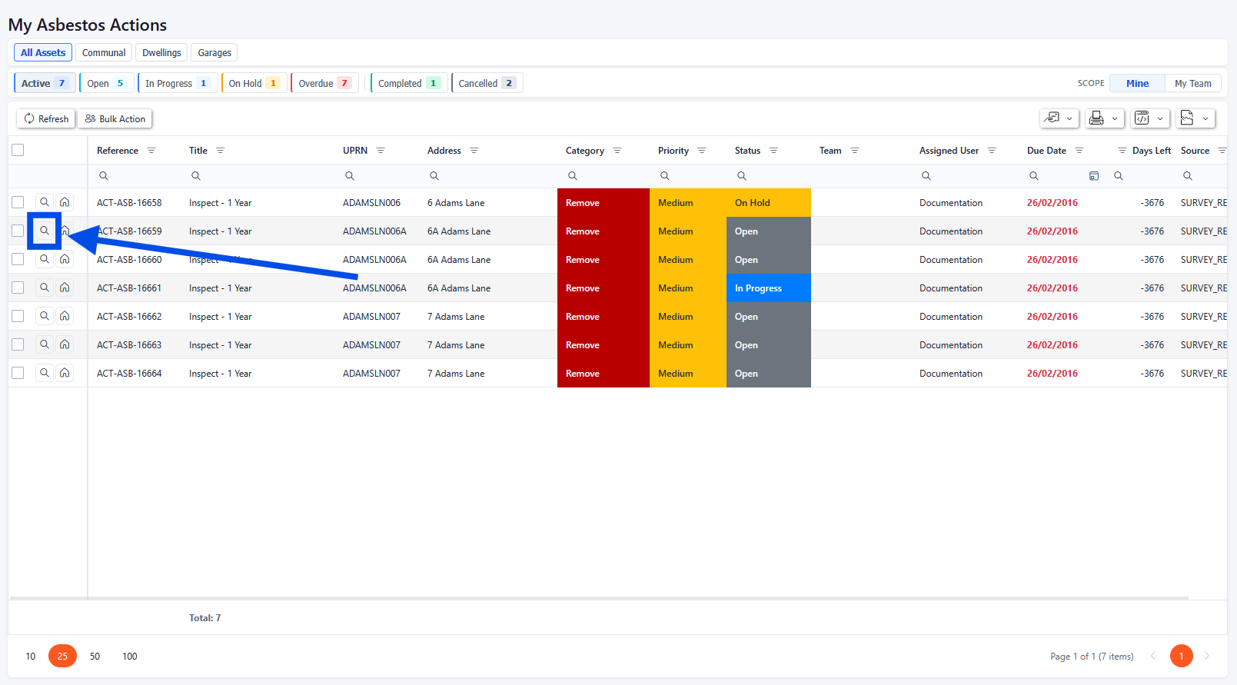Click magnifier icon for ACT-ASB-16662 row
The image size is (1237, 685).
(x=45, y=316)
